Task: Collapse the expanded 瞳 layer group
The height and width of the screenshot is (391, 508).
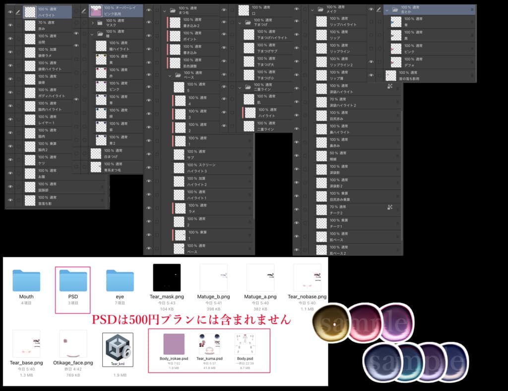Action: point(93,33)
